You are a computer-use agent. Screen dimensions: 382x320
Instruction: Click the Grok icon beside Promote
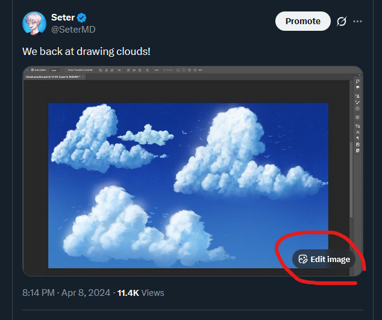[341, 21]
